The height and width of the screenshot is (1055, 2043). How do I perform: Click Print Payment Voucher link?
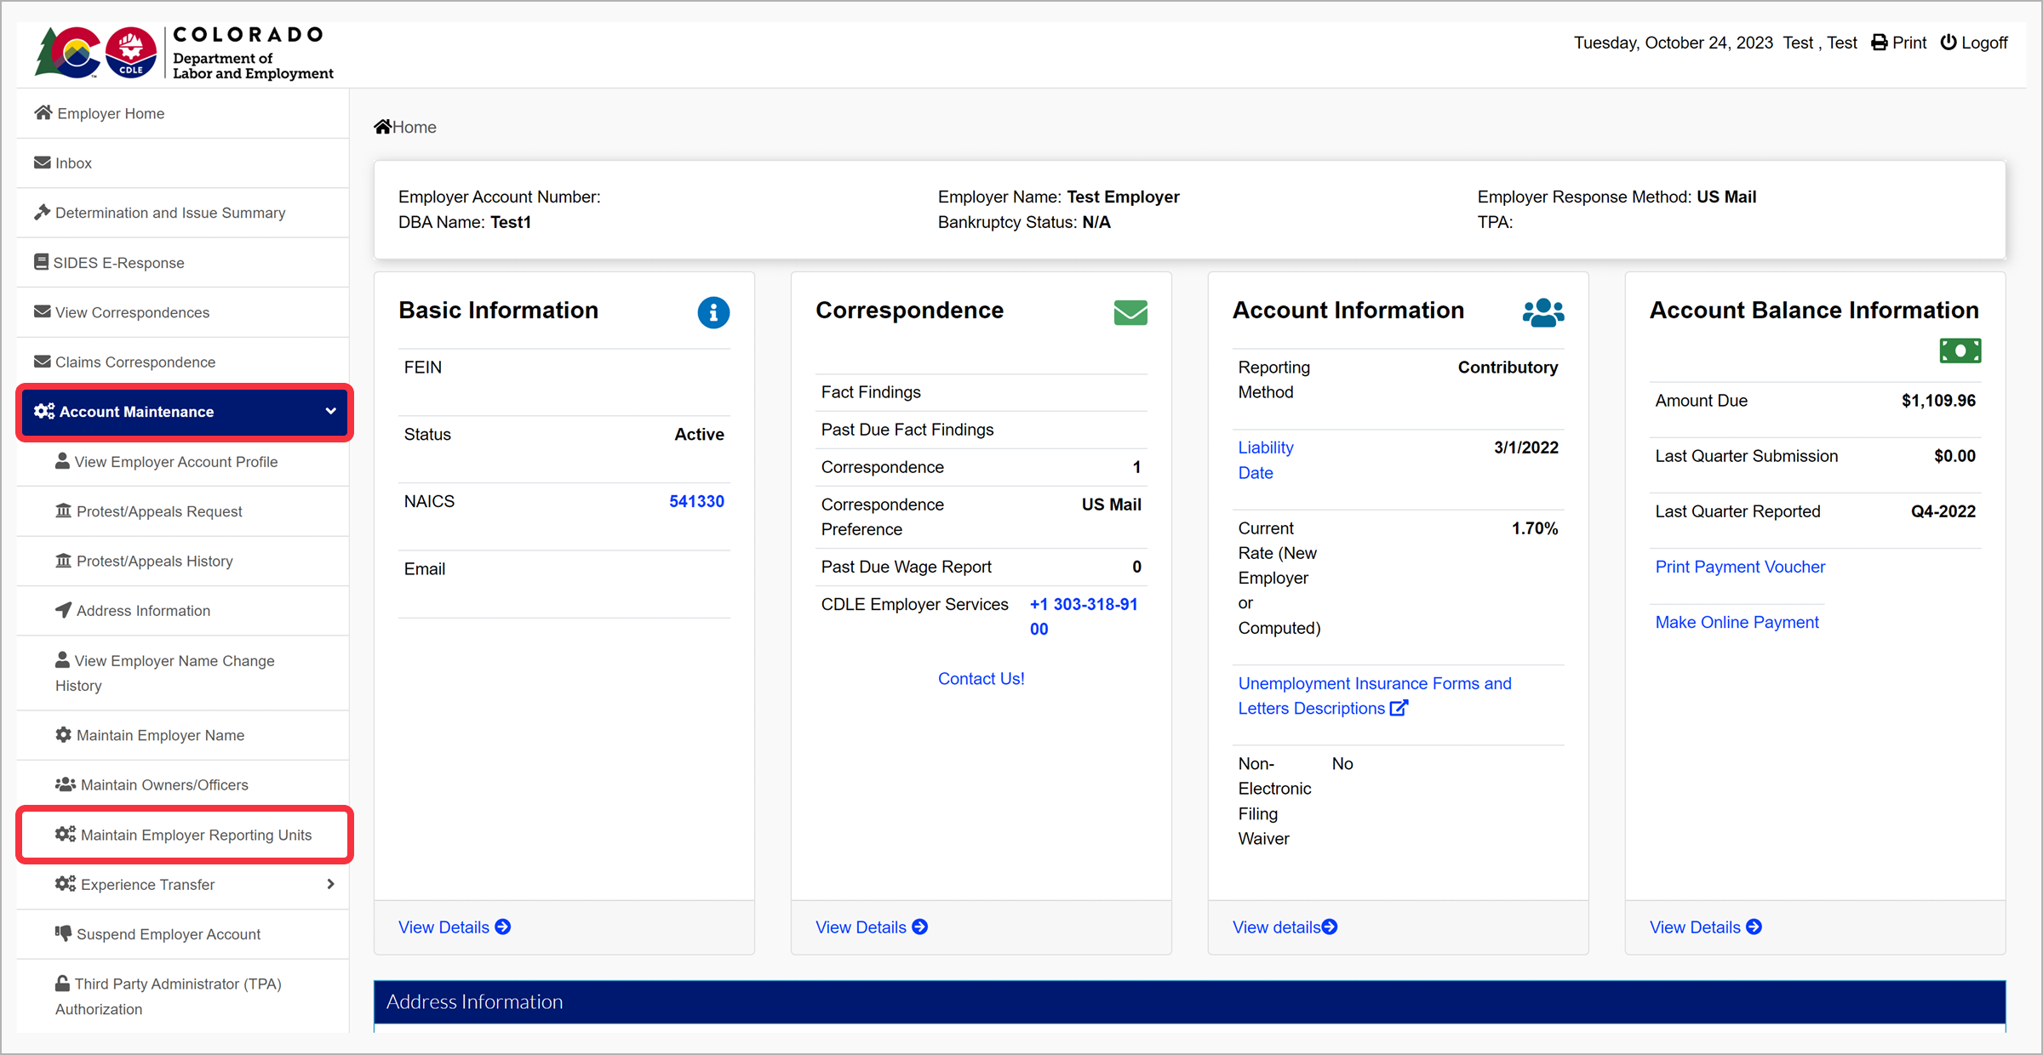click(x=1740, y=567)
